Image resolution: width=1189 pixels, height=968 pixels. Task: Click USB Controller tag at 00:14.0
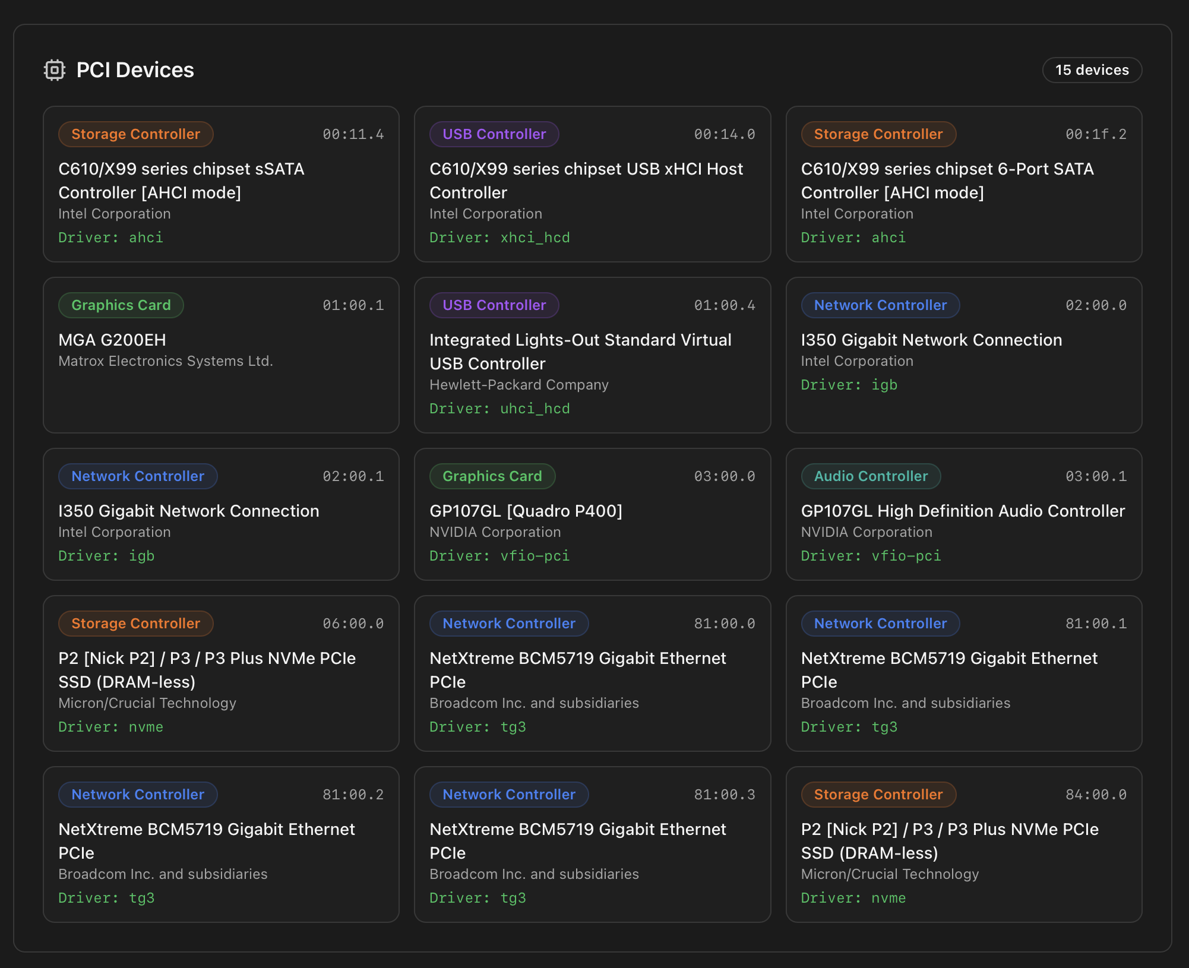click(x=494, y=134)
